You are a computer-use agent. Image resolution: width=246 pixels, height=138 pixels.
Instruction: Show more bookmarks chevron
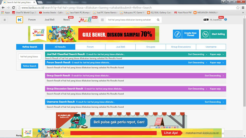pos(243,13)
